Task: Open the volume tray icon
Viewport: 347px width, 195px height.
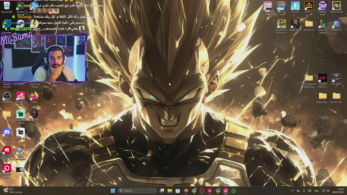Action: pos(328,191)
